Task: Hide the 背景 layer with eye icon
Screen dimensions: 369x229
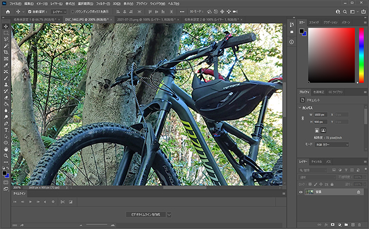Action: [x=300, y=192]
